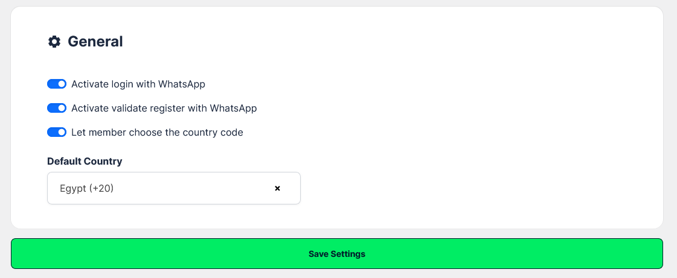The width and height of the screenshot is (677, 278).
Task: Clear the selected Default Country with X
Action: click(x=278, y=188)
